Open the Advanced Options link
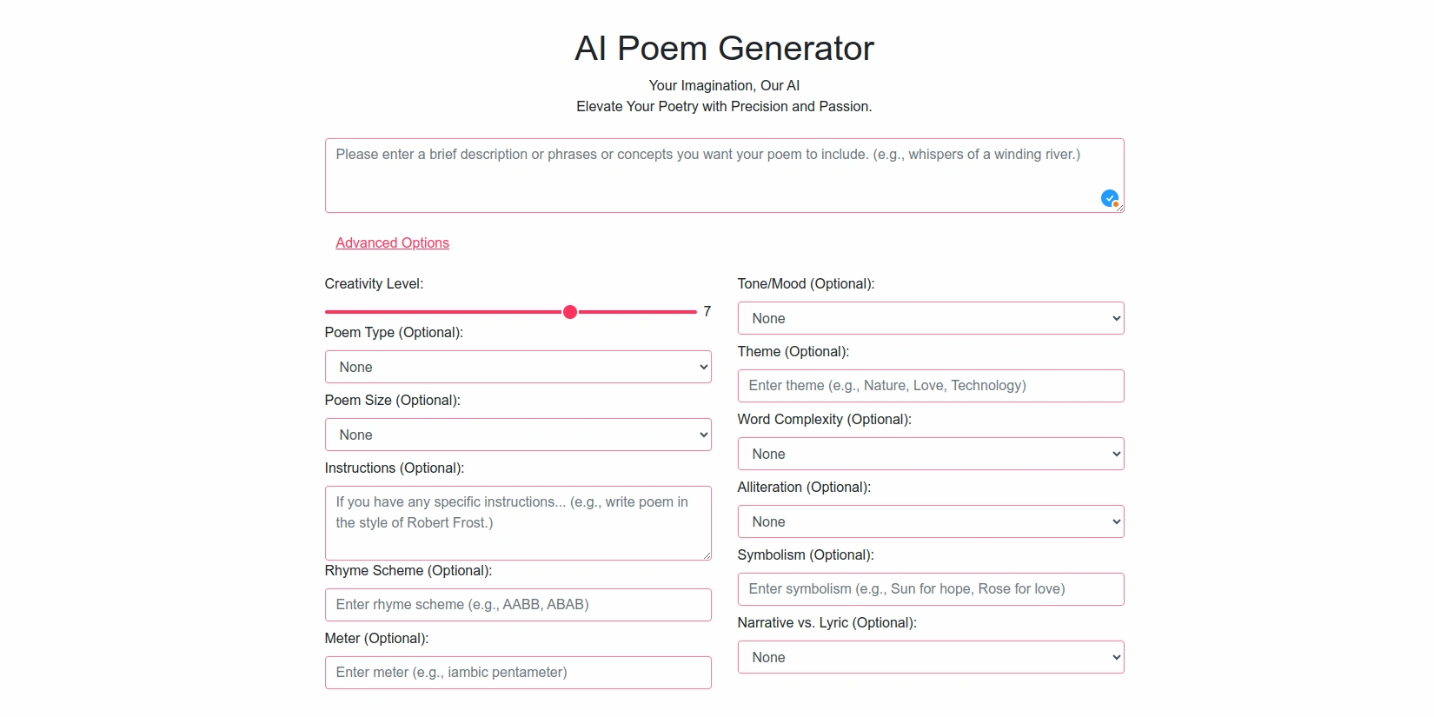Image resolution: width=1434 pixels, height=717 pixels. tap(392, 243)
